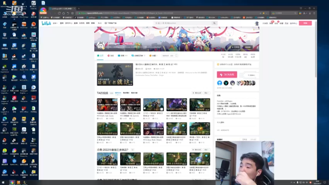Open second video thumbnail in TA的视频 first row

[130, 105]
